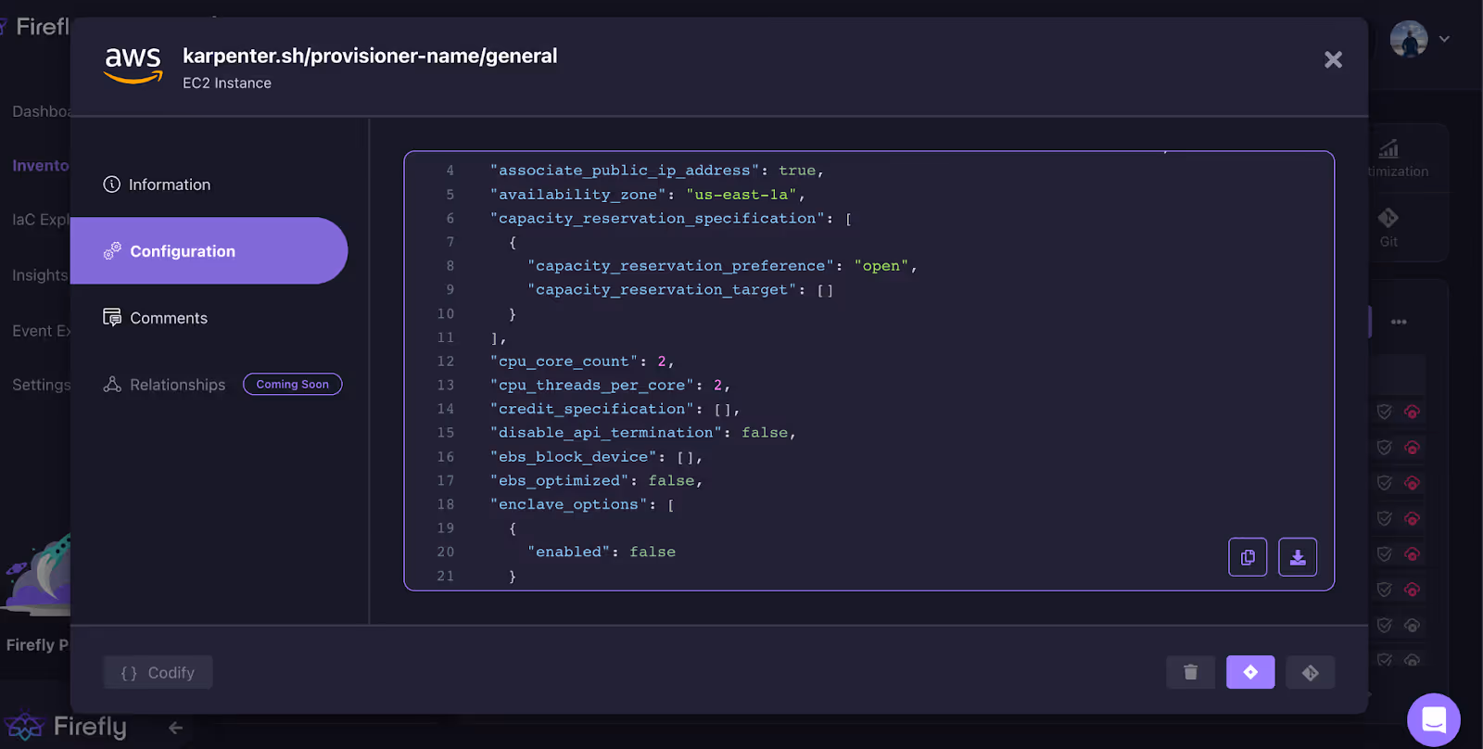Close the EC2 instance details dialog
The height and width of the screenshot is (749, 1483).
1333,60
